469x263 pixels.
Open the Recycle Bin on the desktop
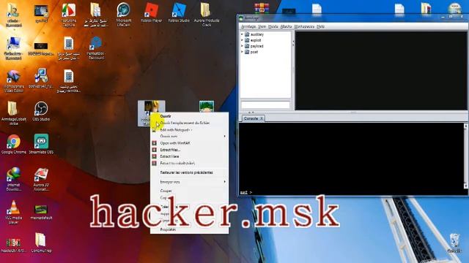(454, 243)
